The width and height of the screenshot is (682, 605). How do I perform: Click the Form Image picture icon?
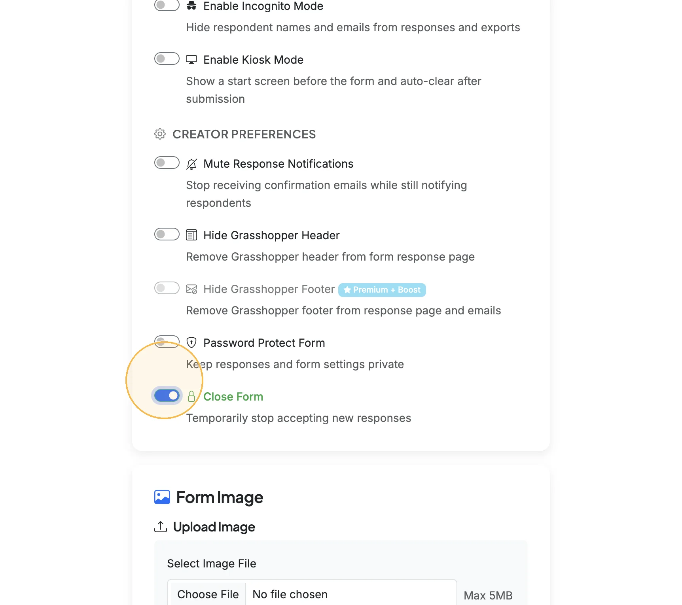[162, 497]
